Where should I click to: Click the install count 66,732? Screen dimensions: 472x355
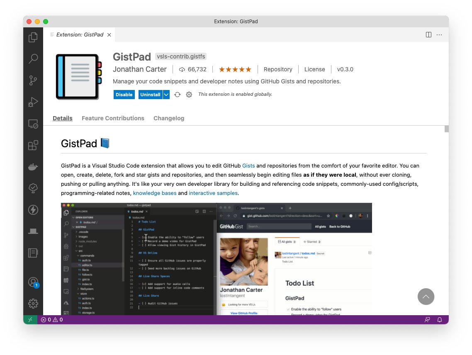tap(192, 69)
